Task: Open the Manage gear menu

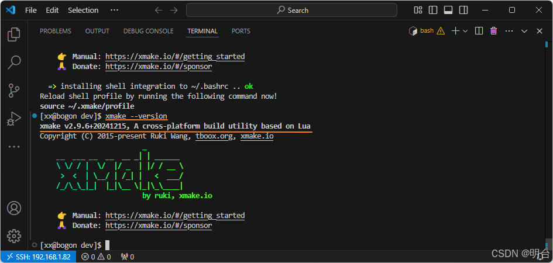Action: tap(14, 236)
